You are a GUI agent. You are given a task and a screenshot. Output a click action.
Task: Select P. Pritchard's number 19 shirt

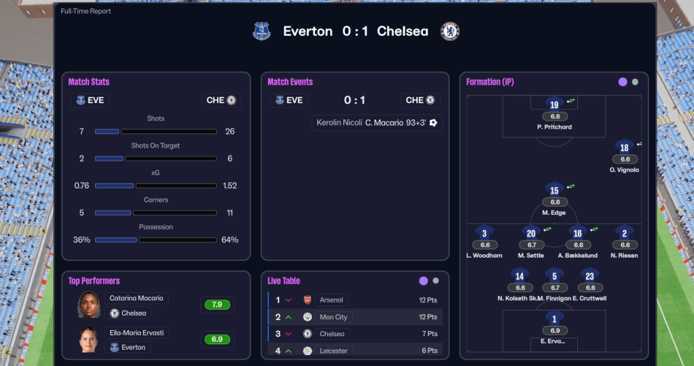point(554,104)
